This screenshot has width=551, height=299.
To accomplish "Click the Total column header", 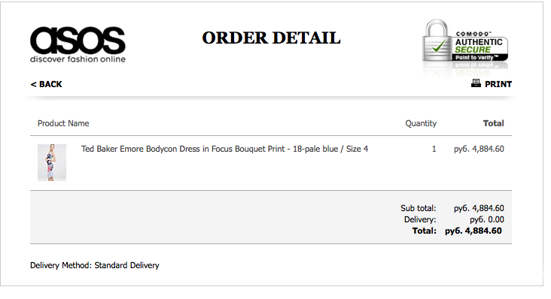I will click(x=493, y=123).
